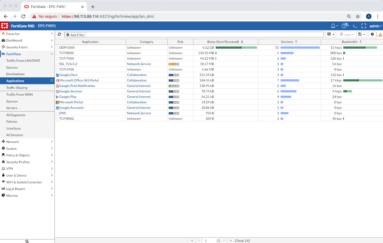Screen dimensions: 383x243
Task: Click the Google.Docs application icon
Action: click(x=57, y=75)
